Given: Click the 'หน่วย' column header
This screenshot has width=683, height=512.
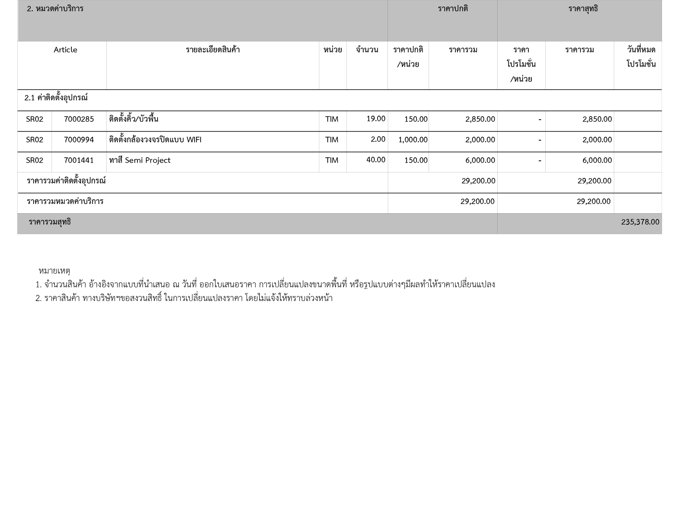Looking at the screenshot, I should tap(332, 50).
